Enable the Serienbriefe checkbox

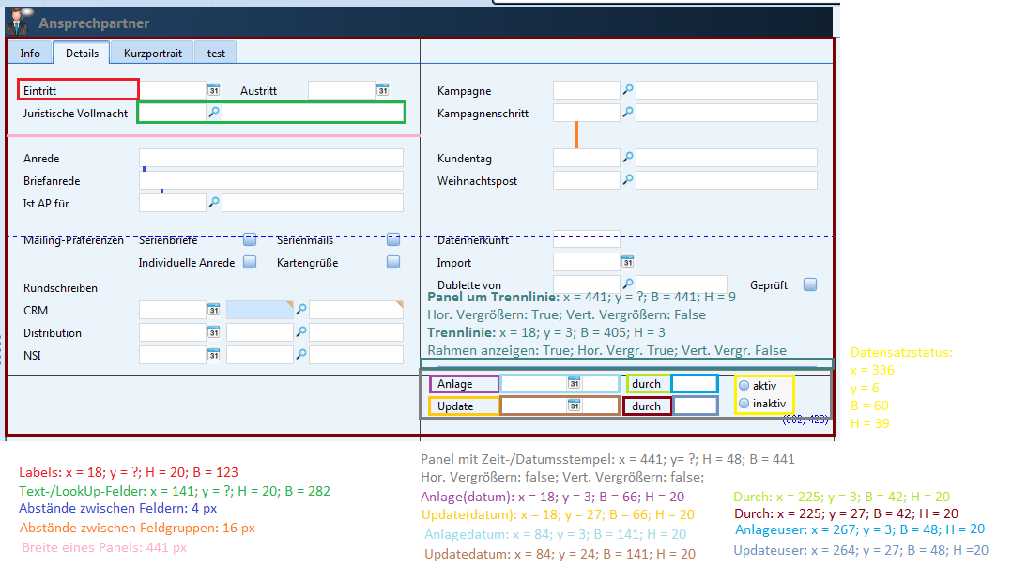click(250, 240)
